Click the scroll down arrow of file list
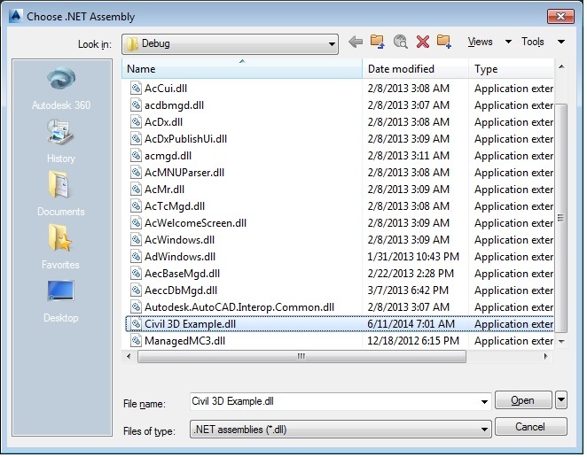The height and width of the screenshot is (457, 587). point(561,342)
